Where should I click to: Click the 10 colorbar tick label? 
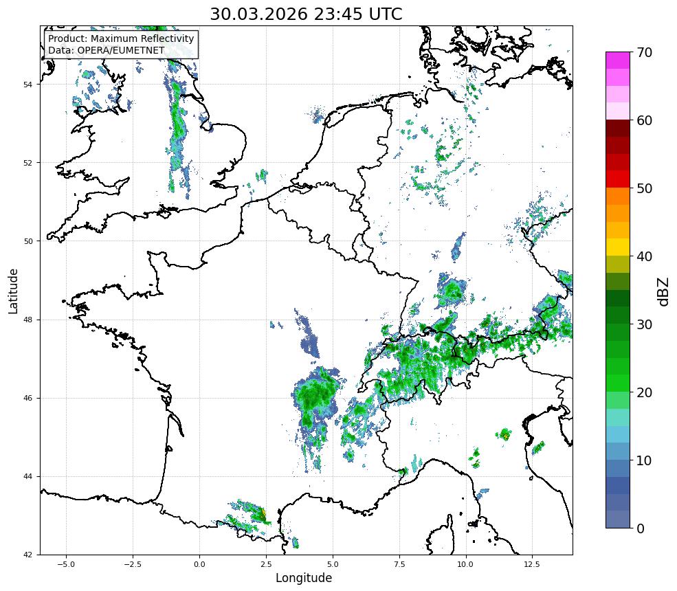[644, 460]
